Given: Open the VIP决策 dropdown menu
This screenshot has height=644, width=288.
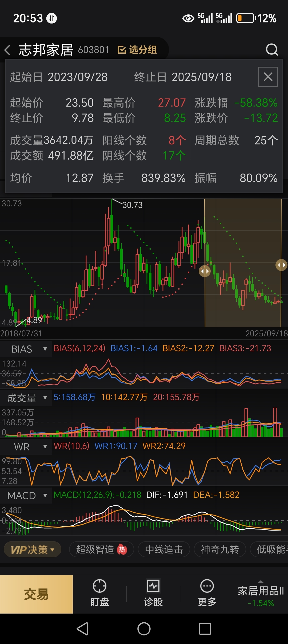Looking at the screenshot, I should click(33, 549).
